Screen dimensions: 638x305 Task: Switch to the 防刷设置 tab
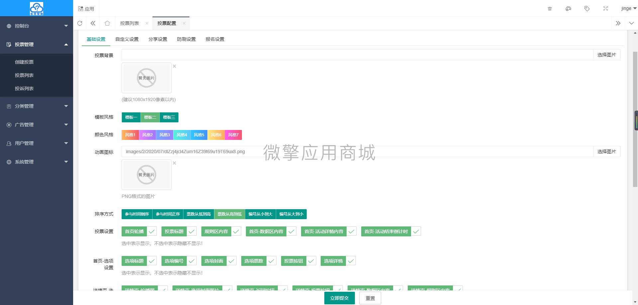186,39
